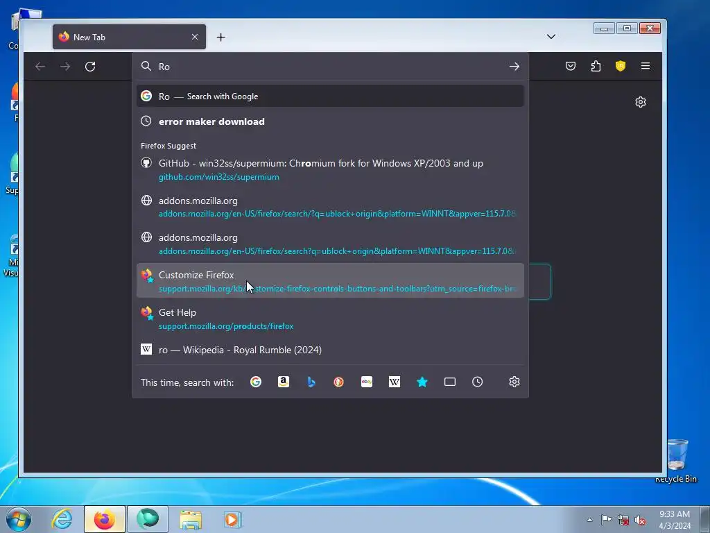Click the Firefox taskbar button
710x533 pixels.
(104, 519)
